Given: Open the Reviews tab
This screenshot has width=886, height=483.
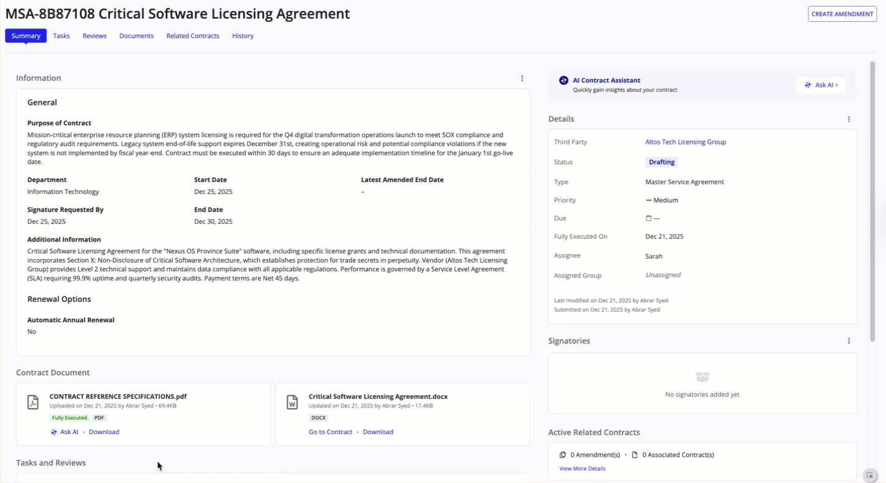Looking at the screenshot, I should click(x=95, y=36).
